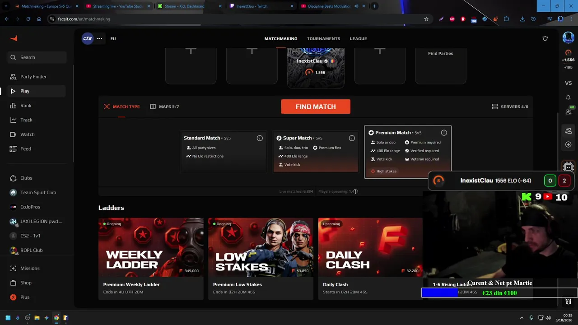Open the Party Finder sidebar item
This screenshot has width=578, height=325.
(33, 77)
